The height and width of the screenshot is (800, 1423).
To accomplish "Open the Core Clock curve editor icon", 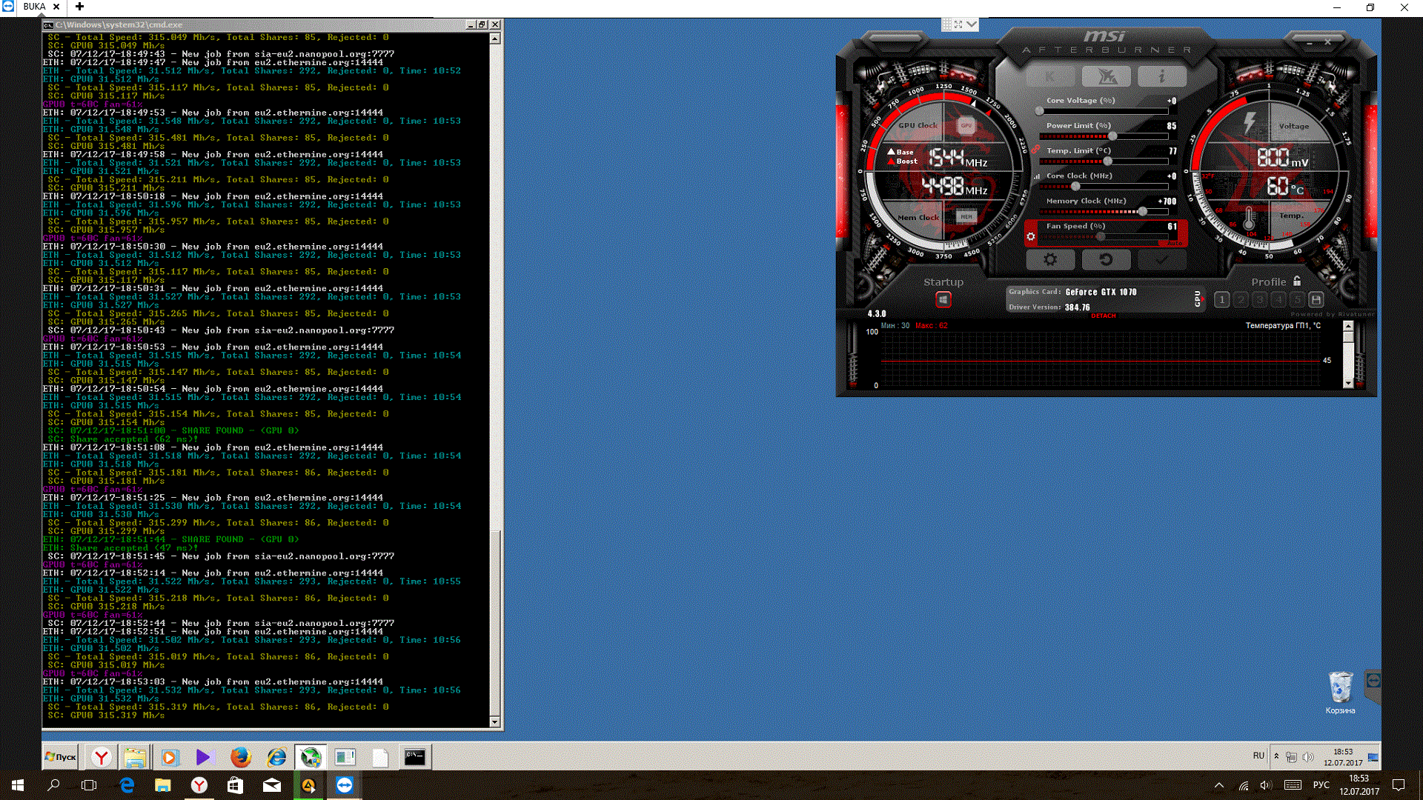I will point(1037,176).
